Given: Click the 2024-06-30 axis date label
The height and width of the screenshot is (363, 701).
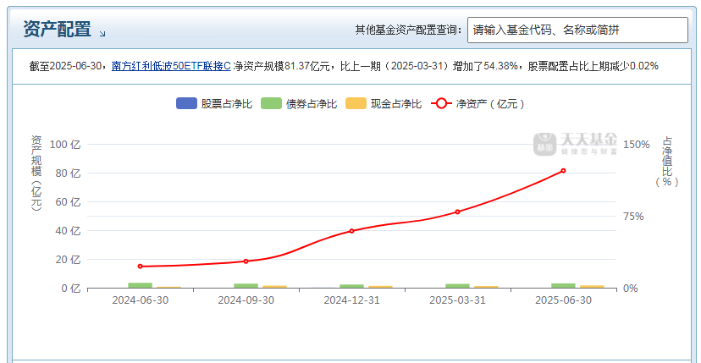Looking at the screenshot, I should (x=141, y=300).
